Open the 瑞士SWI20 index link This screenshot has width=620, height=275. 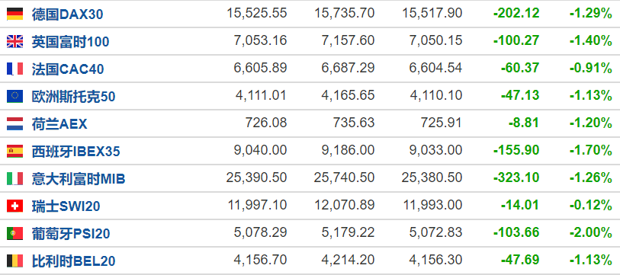(x=66, y=206)
